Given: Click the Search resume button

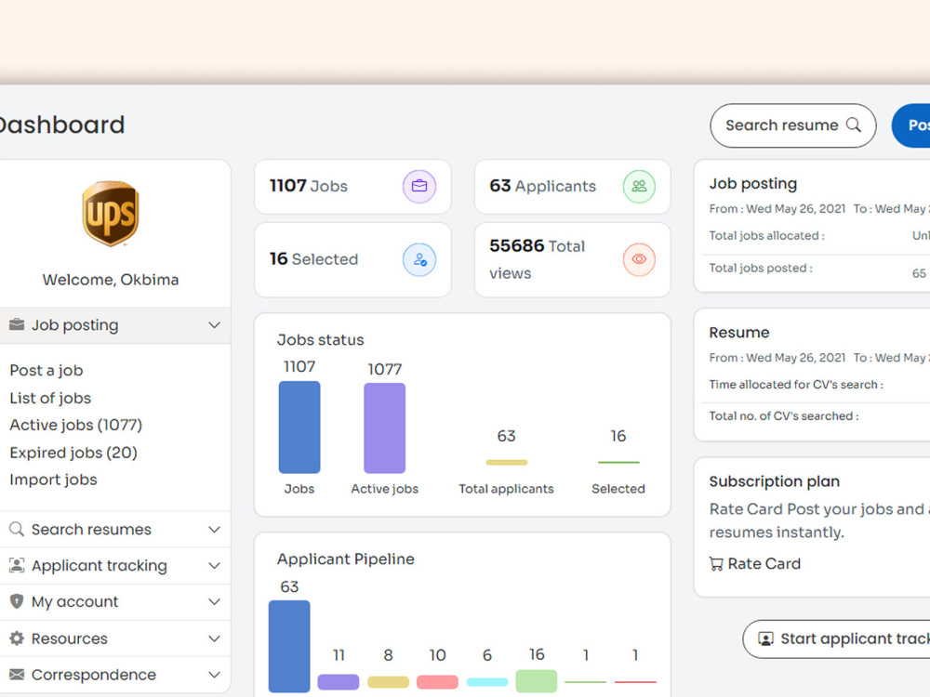Looking at the screenshot, I should click(x=793, y=125).
